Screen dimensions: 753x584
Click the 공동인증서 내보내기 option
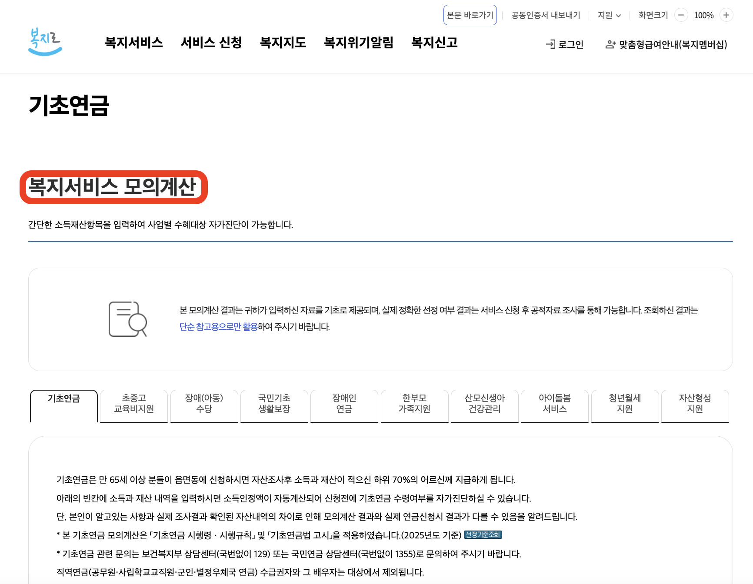click(x=546, y=15)
